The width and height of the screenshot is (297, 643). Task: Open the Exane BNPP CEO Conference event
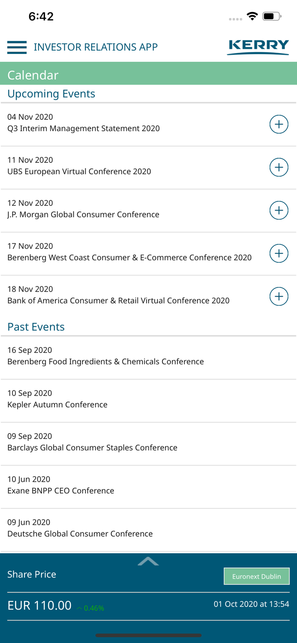coord(61,485)
